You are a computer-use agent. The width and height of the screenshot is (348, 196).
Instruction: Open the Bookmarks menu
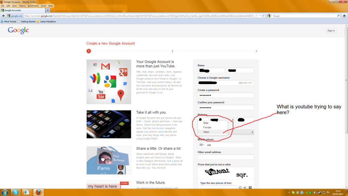pos(33,6)
